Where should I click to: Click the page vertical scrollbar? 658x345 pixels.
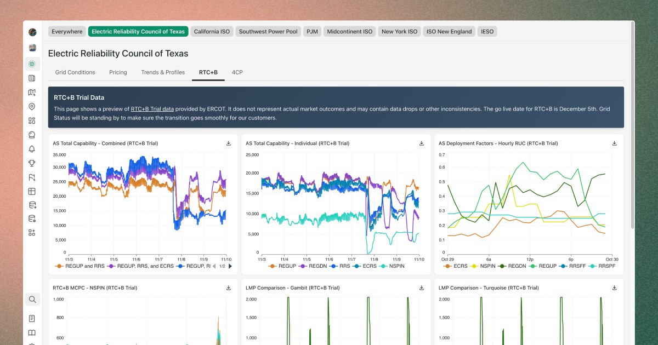[x=633, y=126]
